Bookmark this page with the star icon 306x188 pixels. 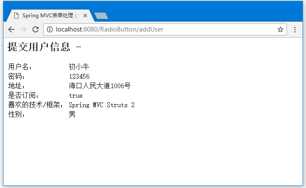click(x=280, y=29)
